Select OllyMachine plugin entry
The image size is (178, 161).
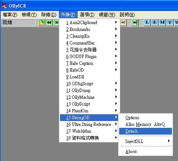89,97
